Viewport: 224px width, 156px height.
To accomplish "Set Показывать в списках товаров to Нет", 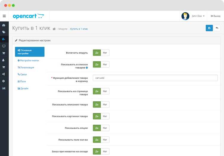I will pyautogui.click(x=105, y=65).
